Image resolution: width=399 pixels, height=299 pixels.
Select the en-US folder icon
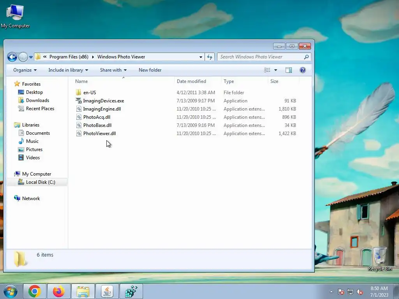(79, 93)
